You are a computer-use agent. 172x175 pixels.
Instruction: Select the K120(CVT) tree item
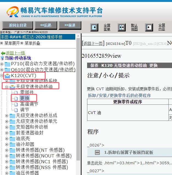pyautogui.click(x=24, y=75)
